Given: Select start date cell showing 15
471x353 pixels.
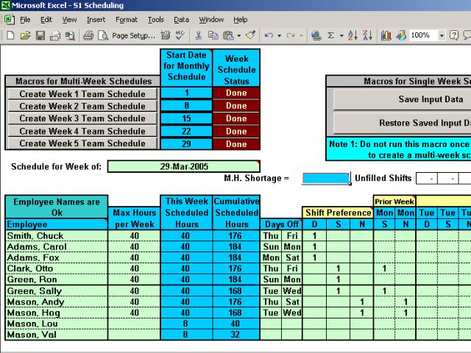Looking at the screenshot, I should (186, 118).
